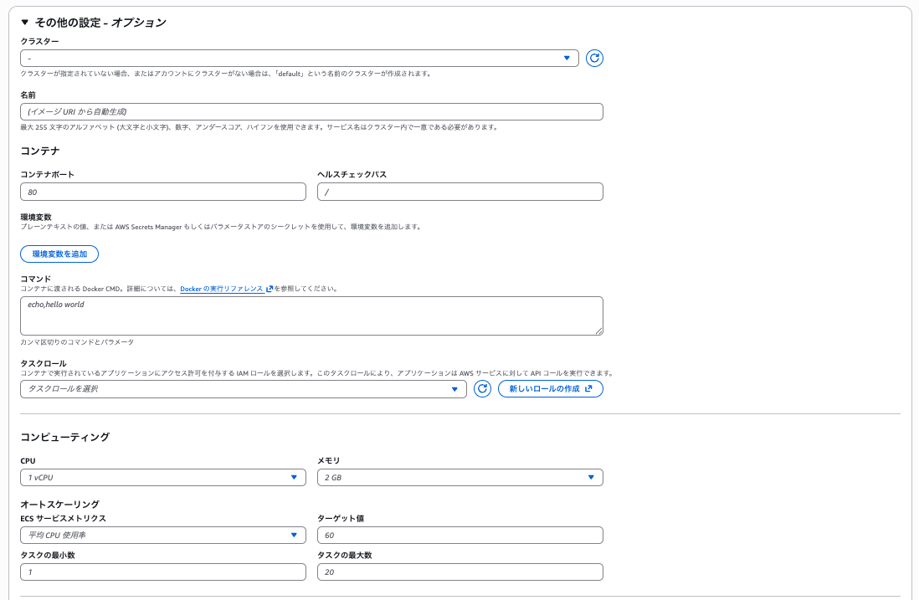Click the ヘルスチェックパス input field
The image size is (919, 600).
point(459,192)
